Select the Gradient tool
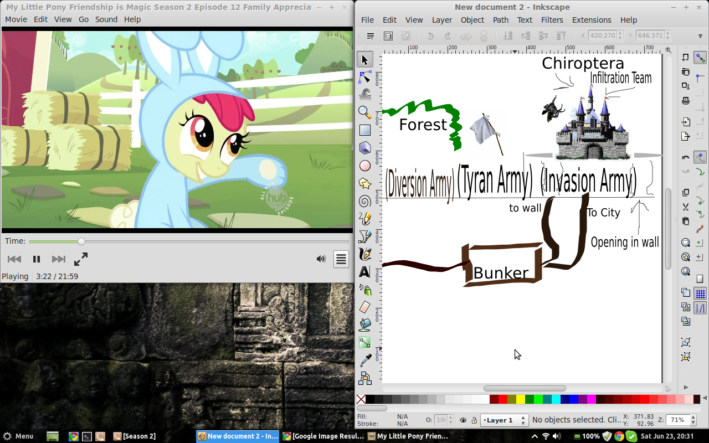Screen dimensions: 709x443 365,343
